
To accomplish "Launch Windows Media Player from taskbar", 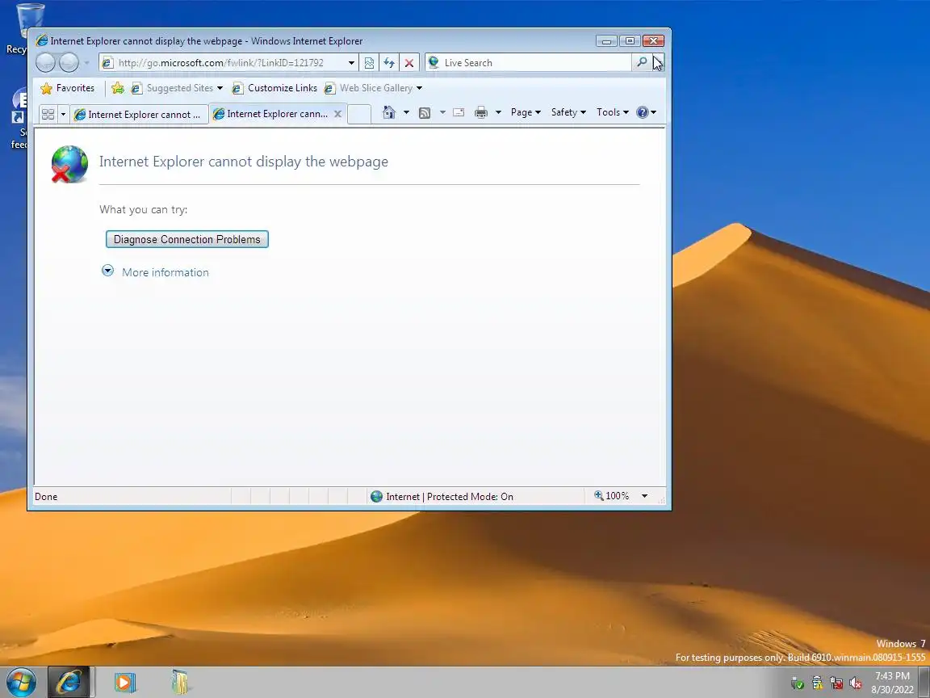I will pyautogui.click(x=124, y=683).
